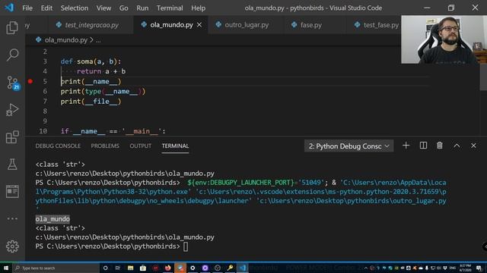Open Task View on the taskbar

coord(118,268)
